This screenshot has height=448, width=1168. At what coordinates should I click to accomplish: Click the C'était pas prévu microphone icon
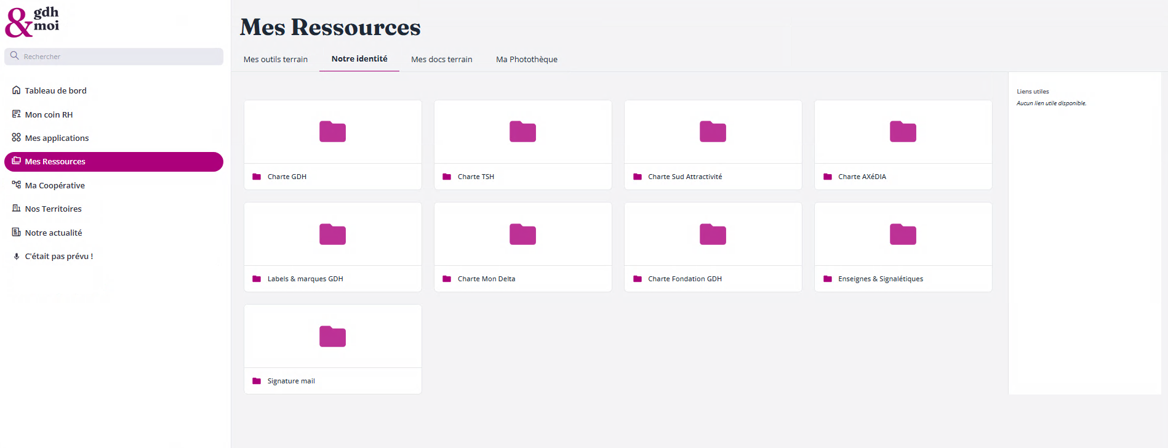pos(17,257)
